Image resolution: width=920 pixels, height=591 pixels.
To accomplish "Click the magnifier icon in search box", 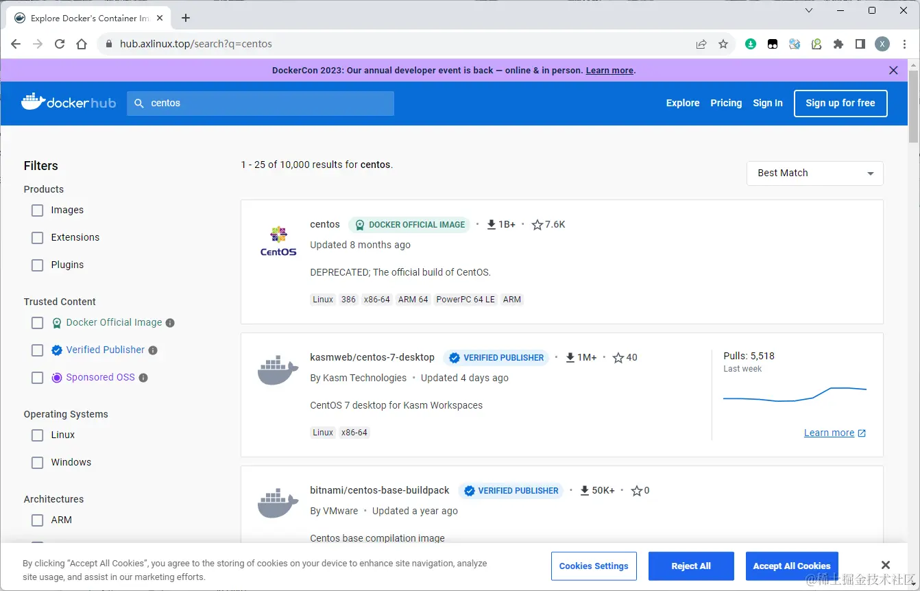I will click(x=138, y=104).
